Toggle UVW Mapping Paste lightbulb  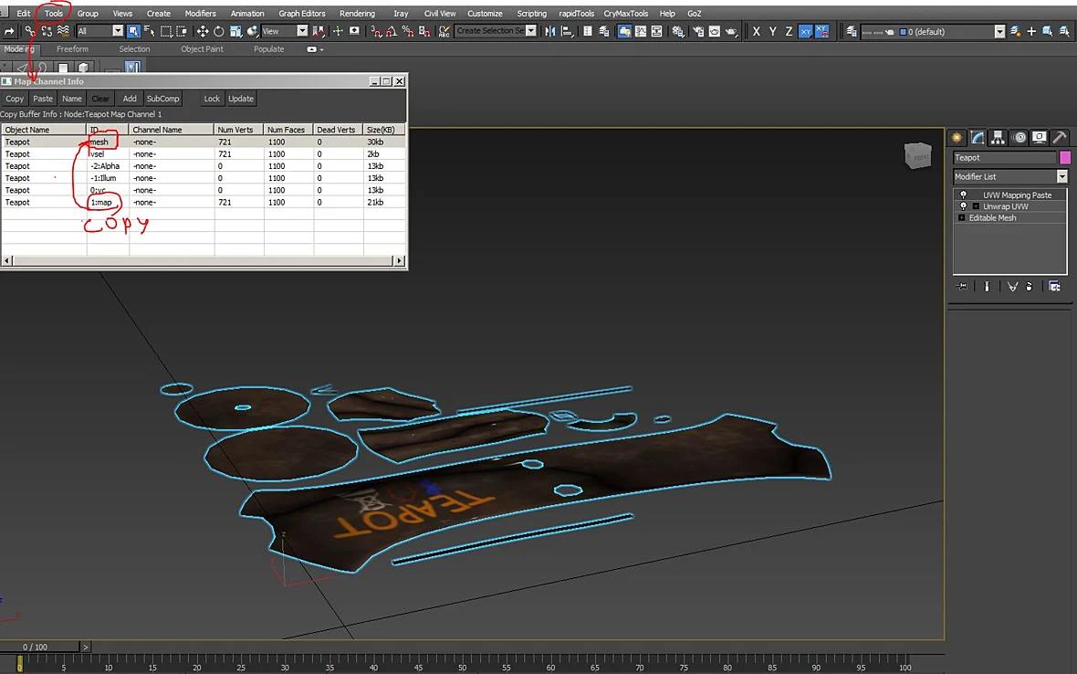(963, 195)
